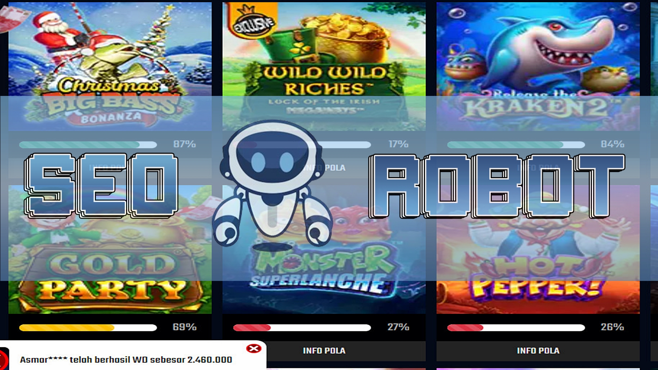Screen dimensions: 658x370
Task: Open the Gold Party game thumbnail
Action: (x=110, y=249)
